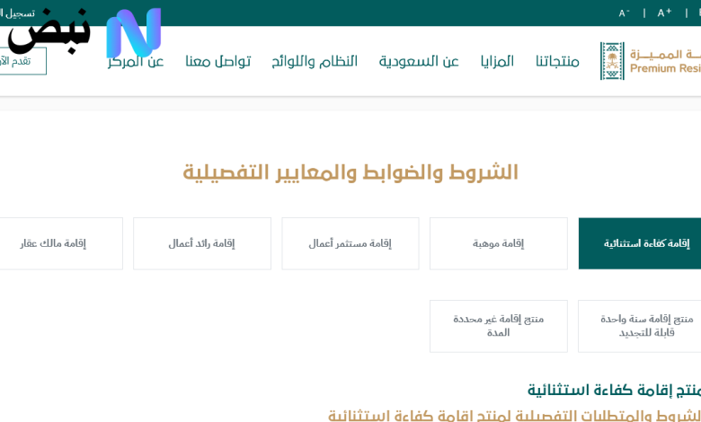Click تسجيل link in top bar

(x=17, y=13)
